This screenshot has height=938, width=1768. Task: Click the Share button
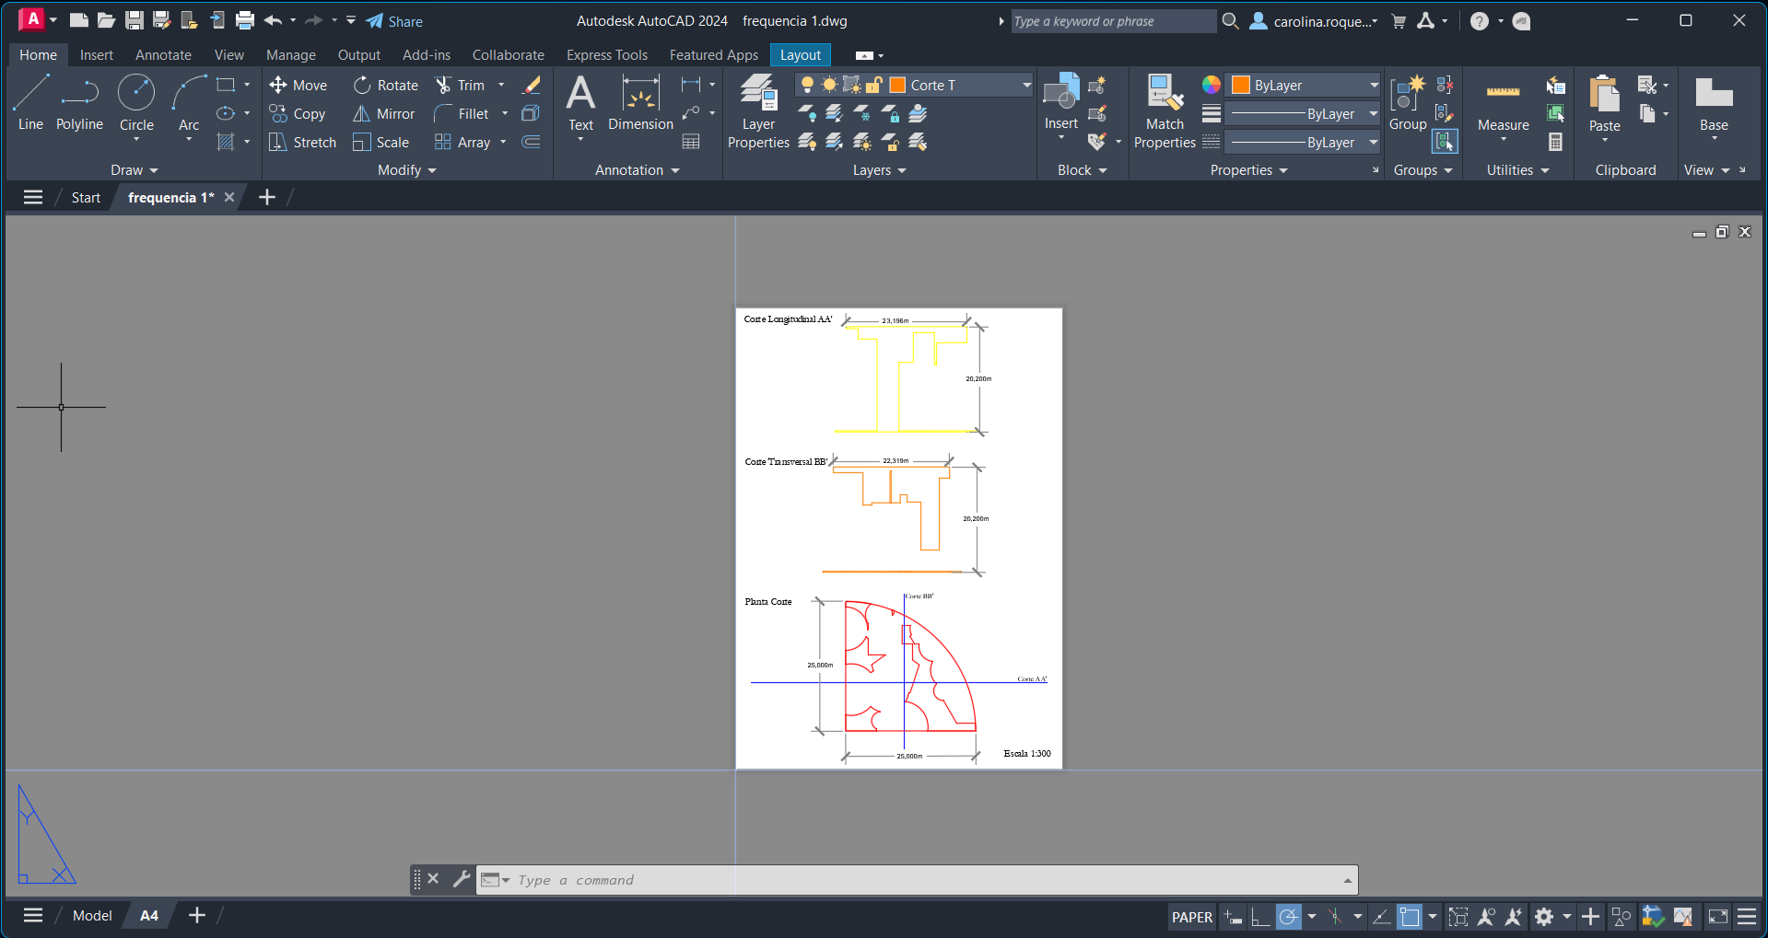click(x=394, y=21)
